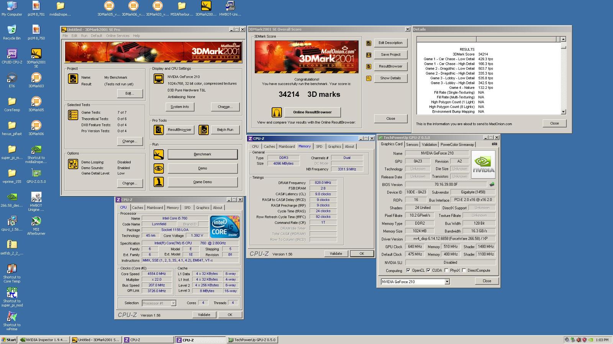This screenshot has width=613, height=344.
Task: Switch to TechPowerUp GPU-Z taskbar item
Action: (252, 340)
